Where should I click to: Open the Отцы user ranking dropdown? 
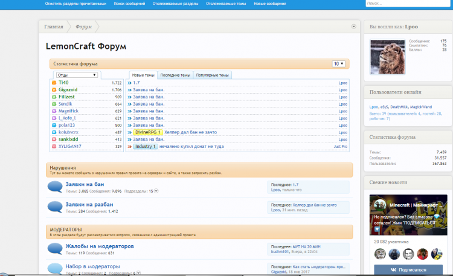point(77,75)
